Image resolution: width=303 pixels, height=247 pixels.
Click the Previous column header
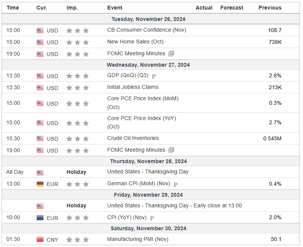tap(270, 8)
